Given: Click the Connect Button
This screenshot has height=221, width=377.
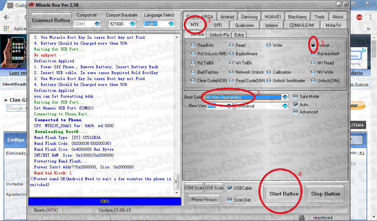Looking at the screenshot, I should (51, 20).
